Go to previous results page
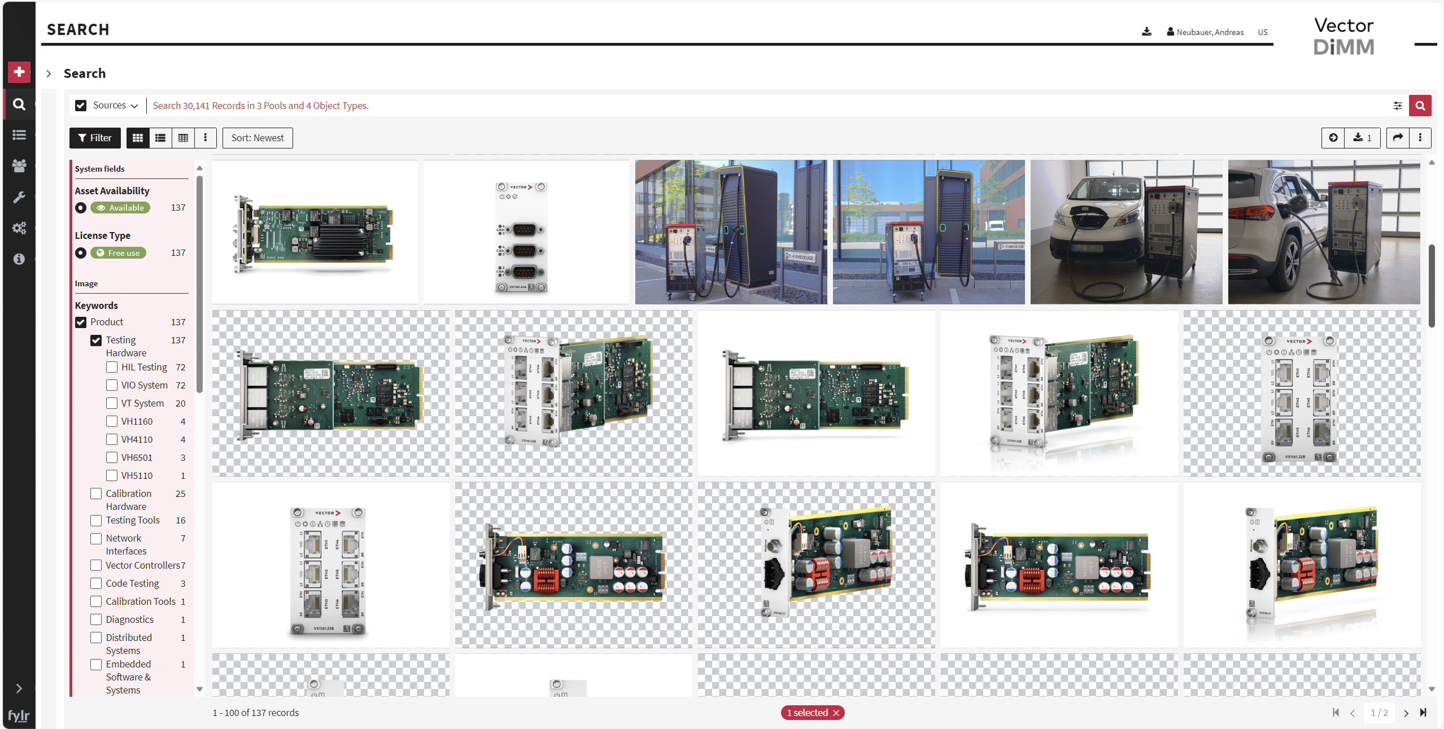Screen dimensions: 1444x729 (1353, 713)
